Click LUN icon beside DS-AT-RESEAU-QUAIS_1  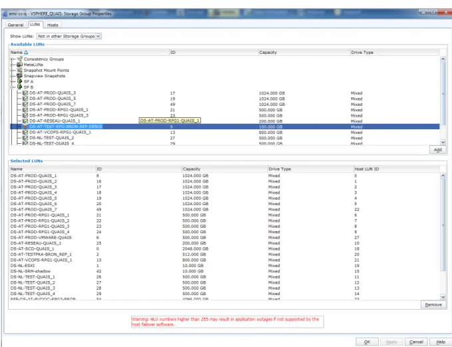click(25, 121)
